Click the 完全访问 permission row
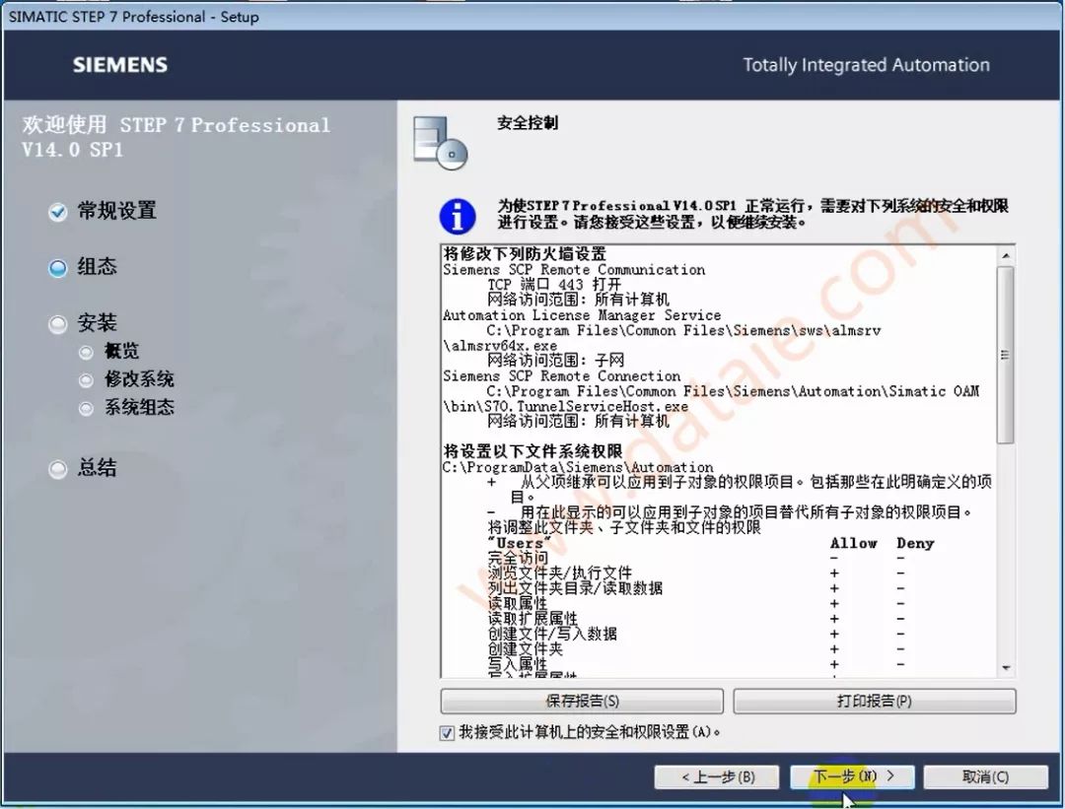Image resolution: width=1065 pixels, height=809 pixels. (518, 558)
